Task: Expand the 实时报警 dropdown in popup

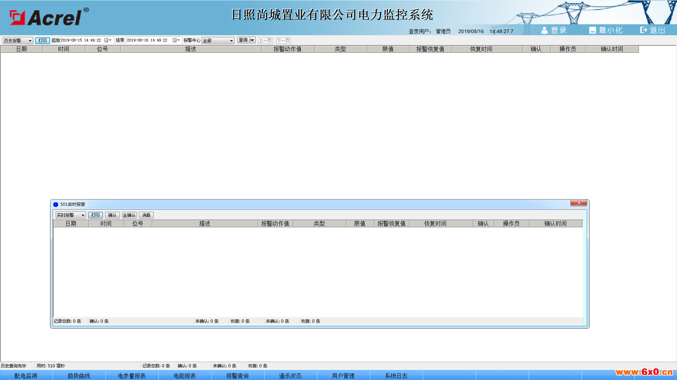Action: pos(83,215)
